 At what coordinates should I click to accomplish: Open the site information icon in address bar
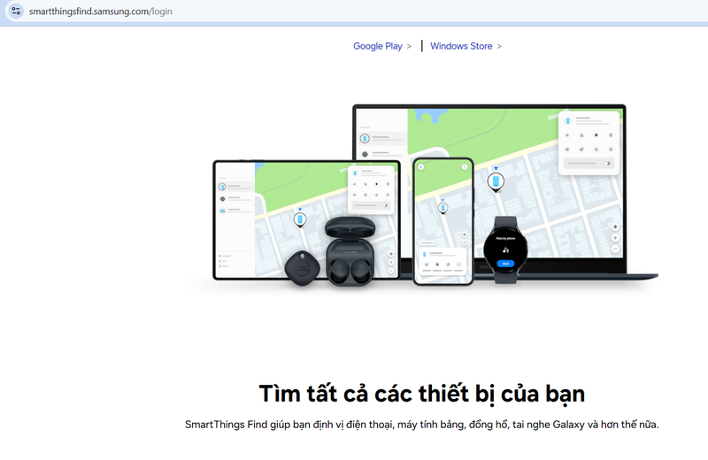tap(16, 11)
